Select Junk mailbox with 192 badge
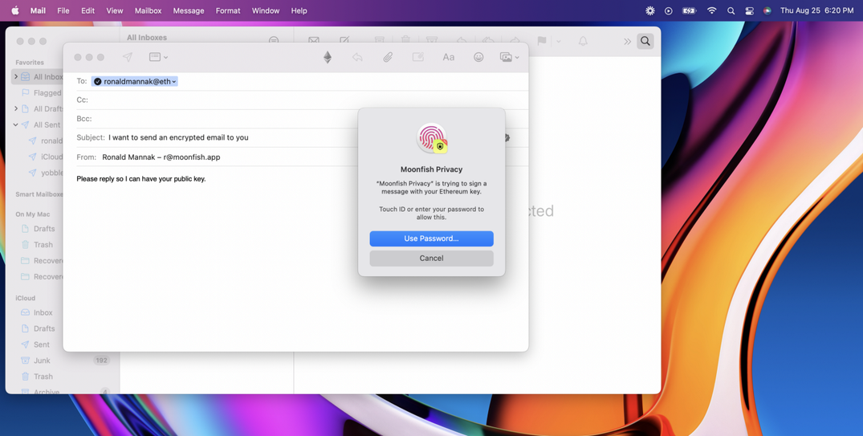The height and width of the screenshot is (436, 863). tap(65, 360)
